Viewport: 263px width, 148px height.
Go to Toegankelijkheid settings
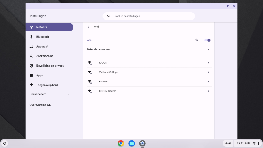coord(47,85)
